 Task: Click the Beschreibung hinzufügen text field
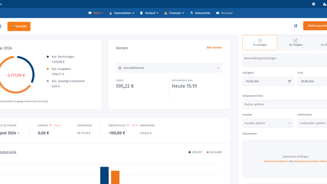285,60
